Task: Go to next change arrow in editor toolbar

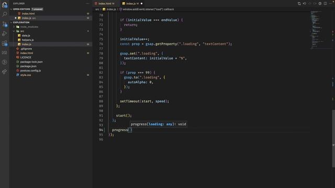Action: tap(315, 4)
